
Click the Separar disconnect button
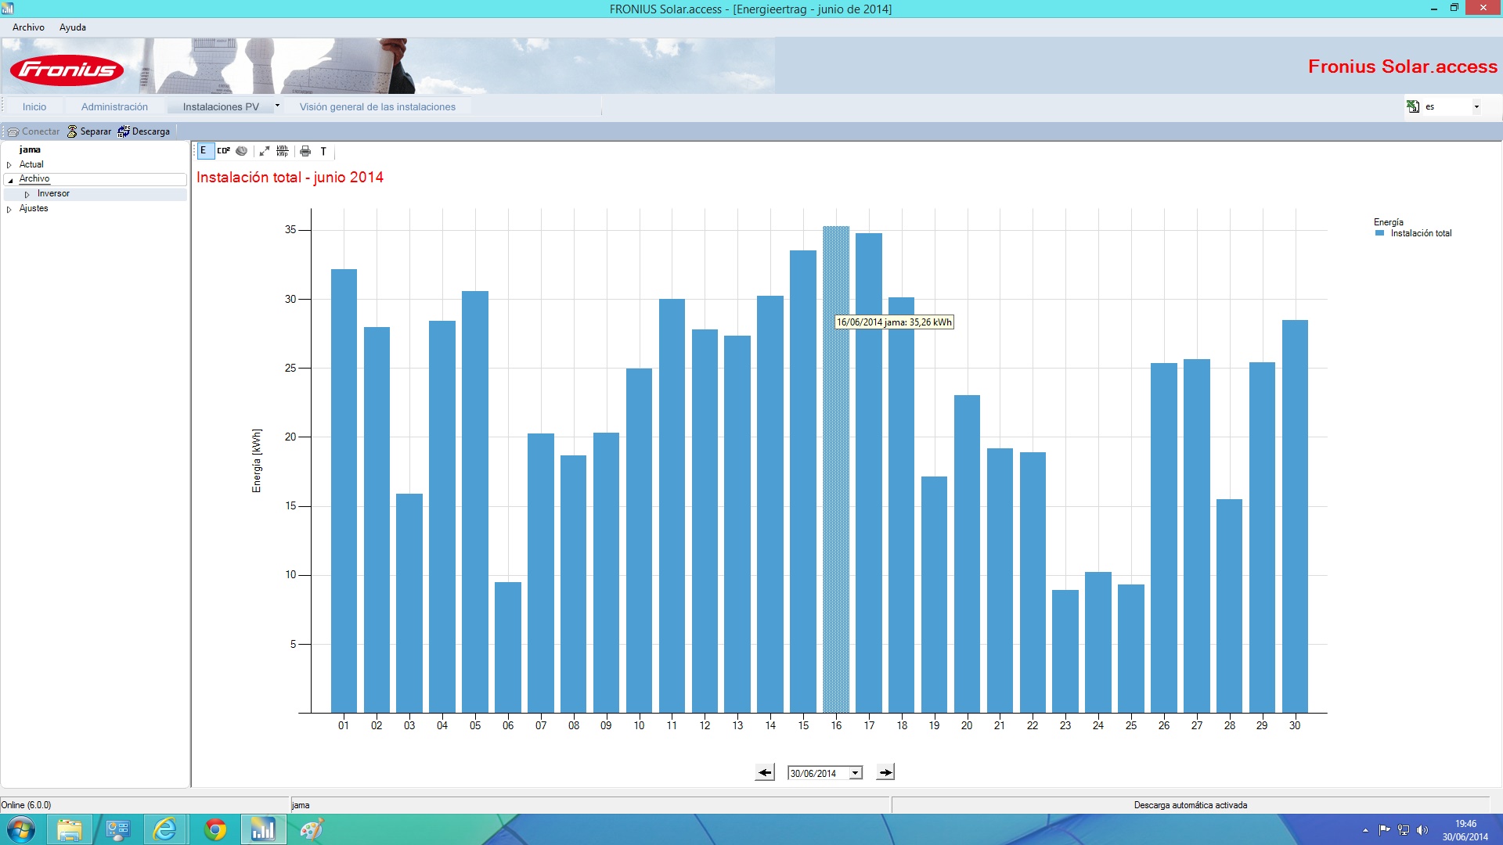(88, 131)
